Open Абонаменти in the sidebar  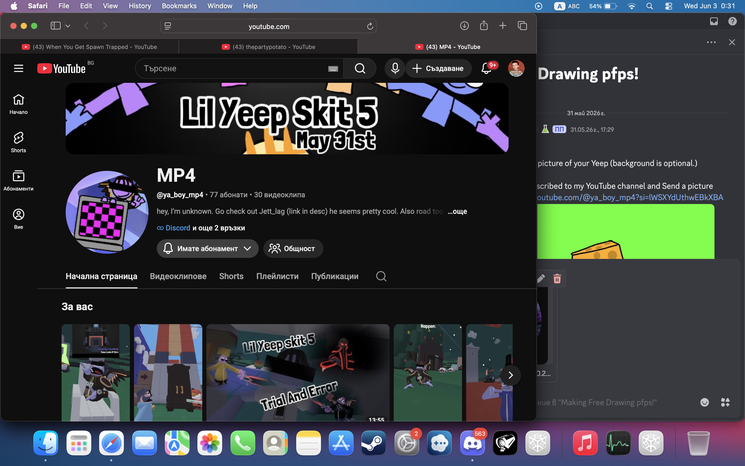[18, 181]
